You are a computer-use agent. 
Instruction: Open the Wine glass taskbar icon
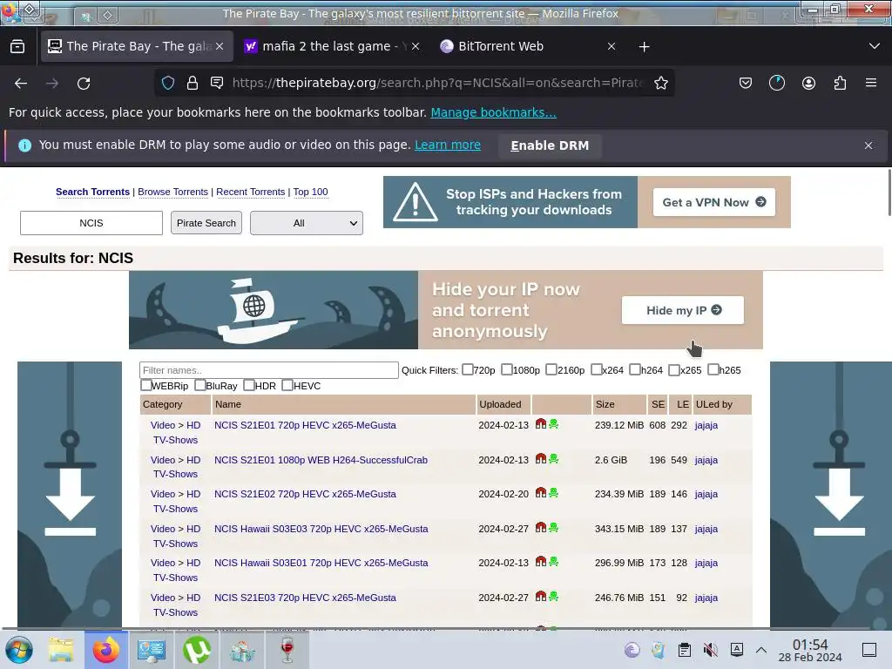[x=287, y=650]
